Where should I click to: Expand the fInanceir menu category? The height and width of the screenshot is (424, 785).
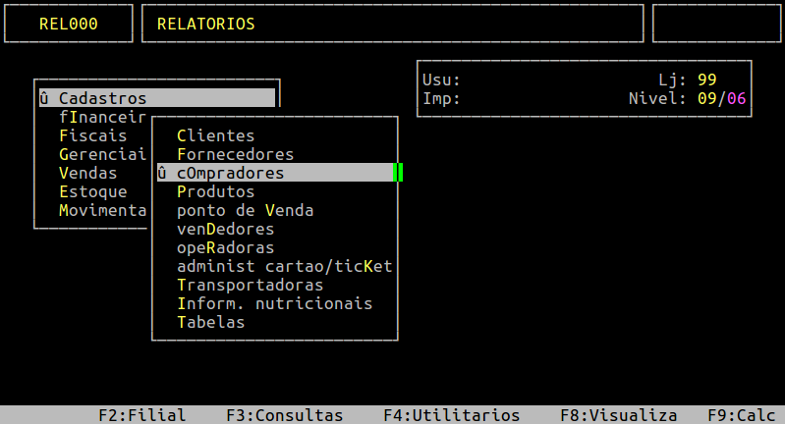point(102,117)
